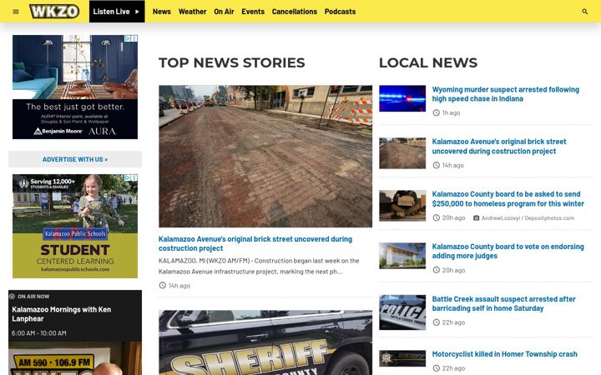Open Kalamazoo Mornings with Ken Lanphear show

tap(61, 314)
